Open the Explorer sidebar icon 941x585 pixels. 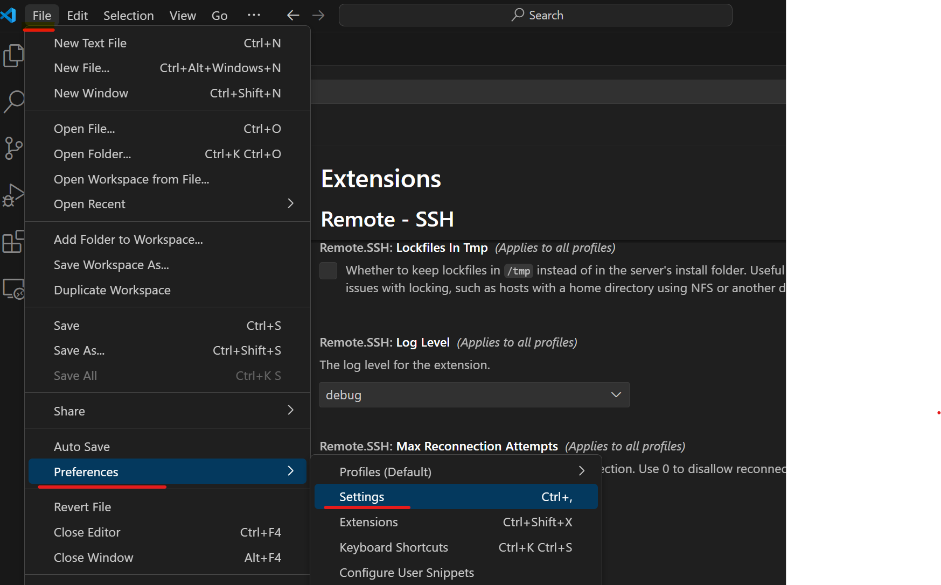tap(13, 55)
